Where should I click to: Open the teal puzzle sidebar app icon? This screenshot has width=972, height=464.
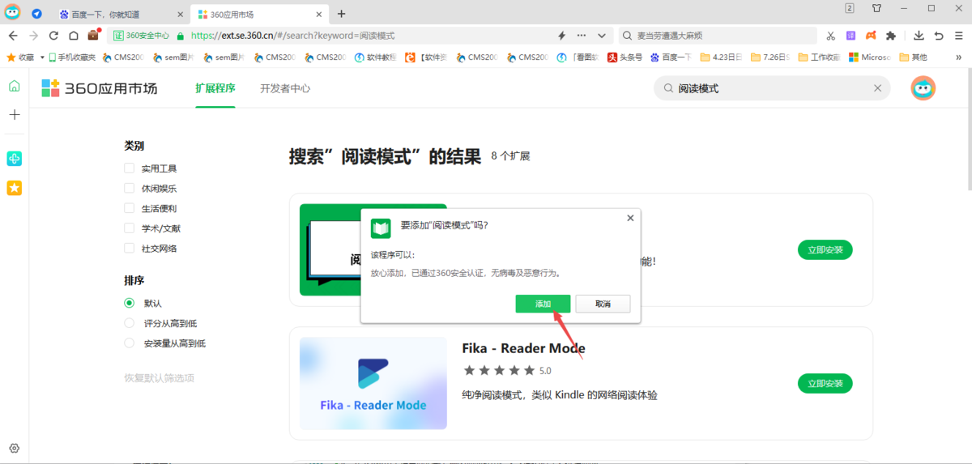(x=14, y=159)
